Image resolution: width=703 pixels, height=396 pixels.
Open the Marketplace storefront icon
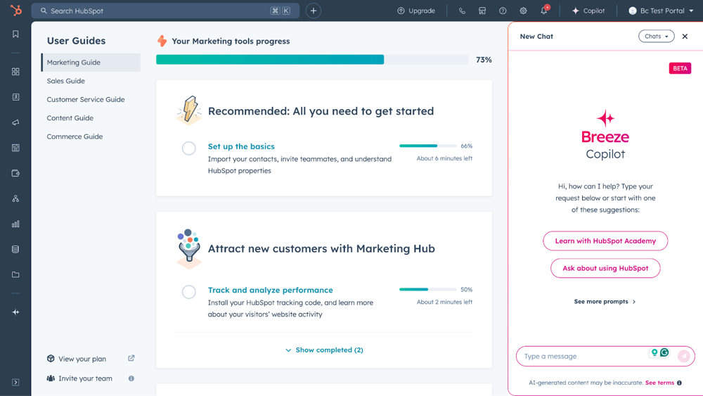coord(482,11)
